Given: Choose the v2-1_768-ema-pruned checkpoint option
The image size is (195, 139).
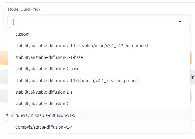Looking at the screenshot, I should [76, 80].
